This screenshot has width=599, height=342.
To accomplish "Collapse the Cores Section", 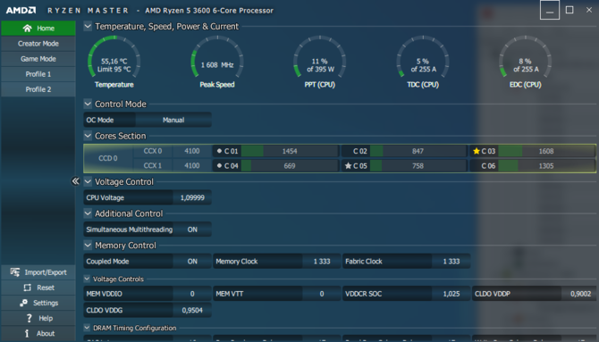I will coord(88,136).
